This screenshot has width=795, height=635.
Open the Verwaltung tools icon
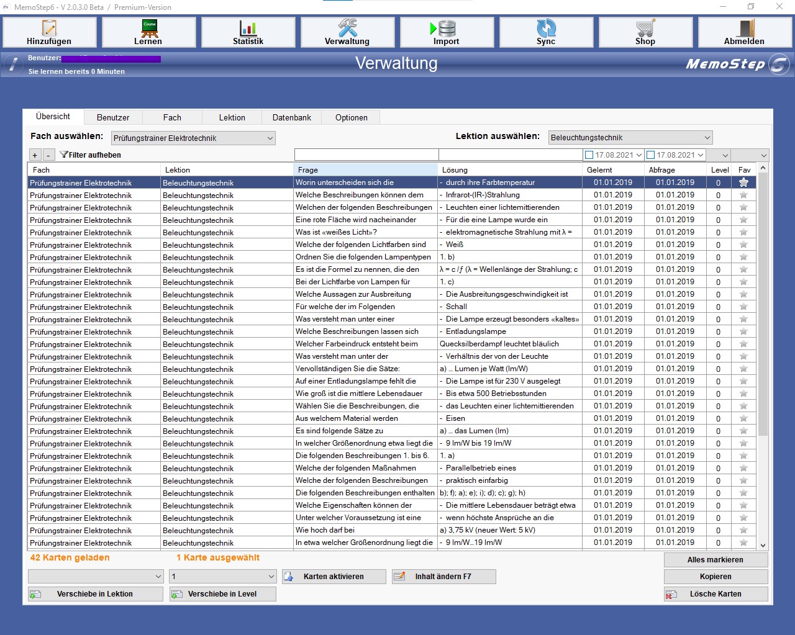(x=347, y=28)
